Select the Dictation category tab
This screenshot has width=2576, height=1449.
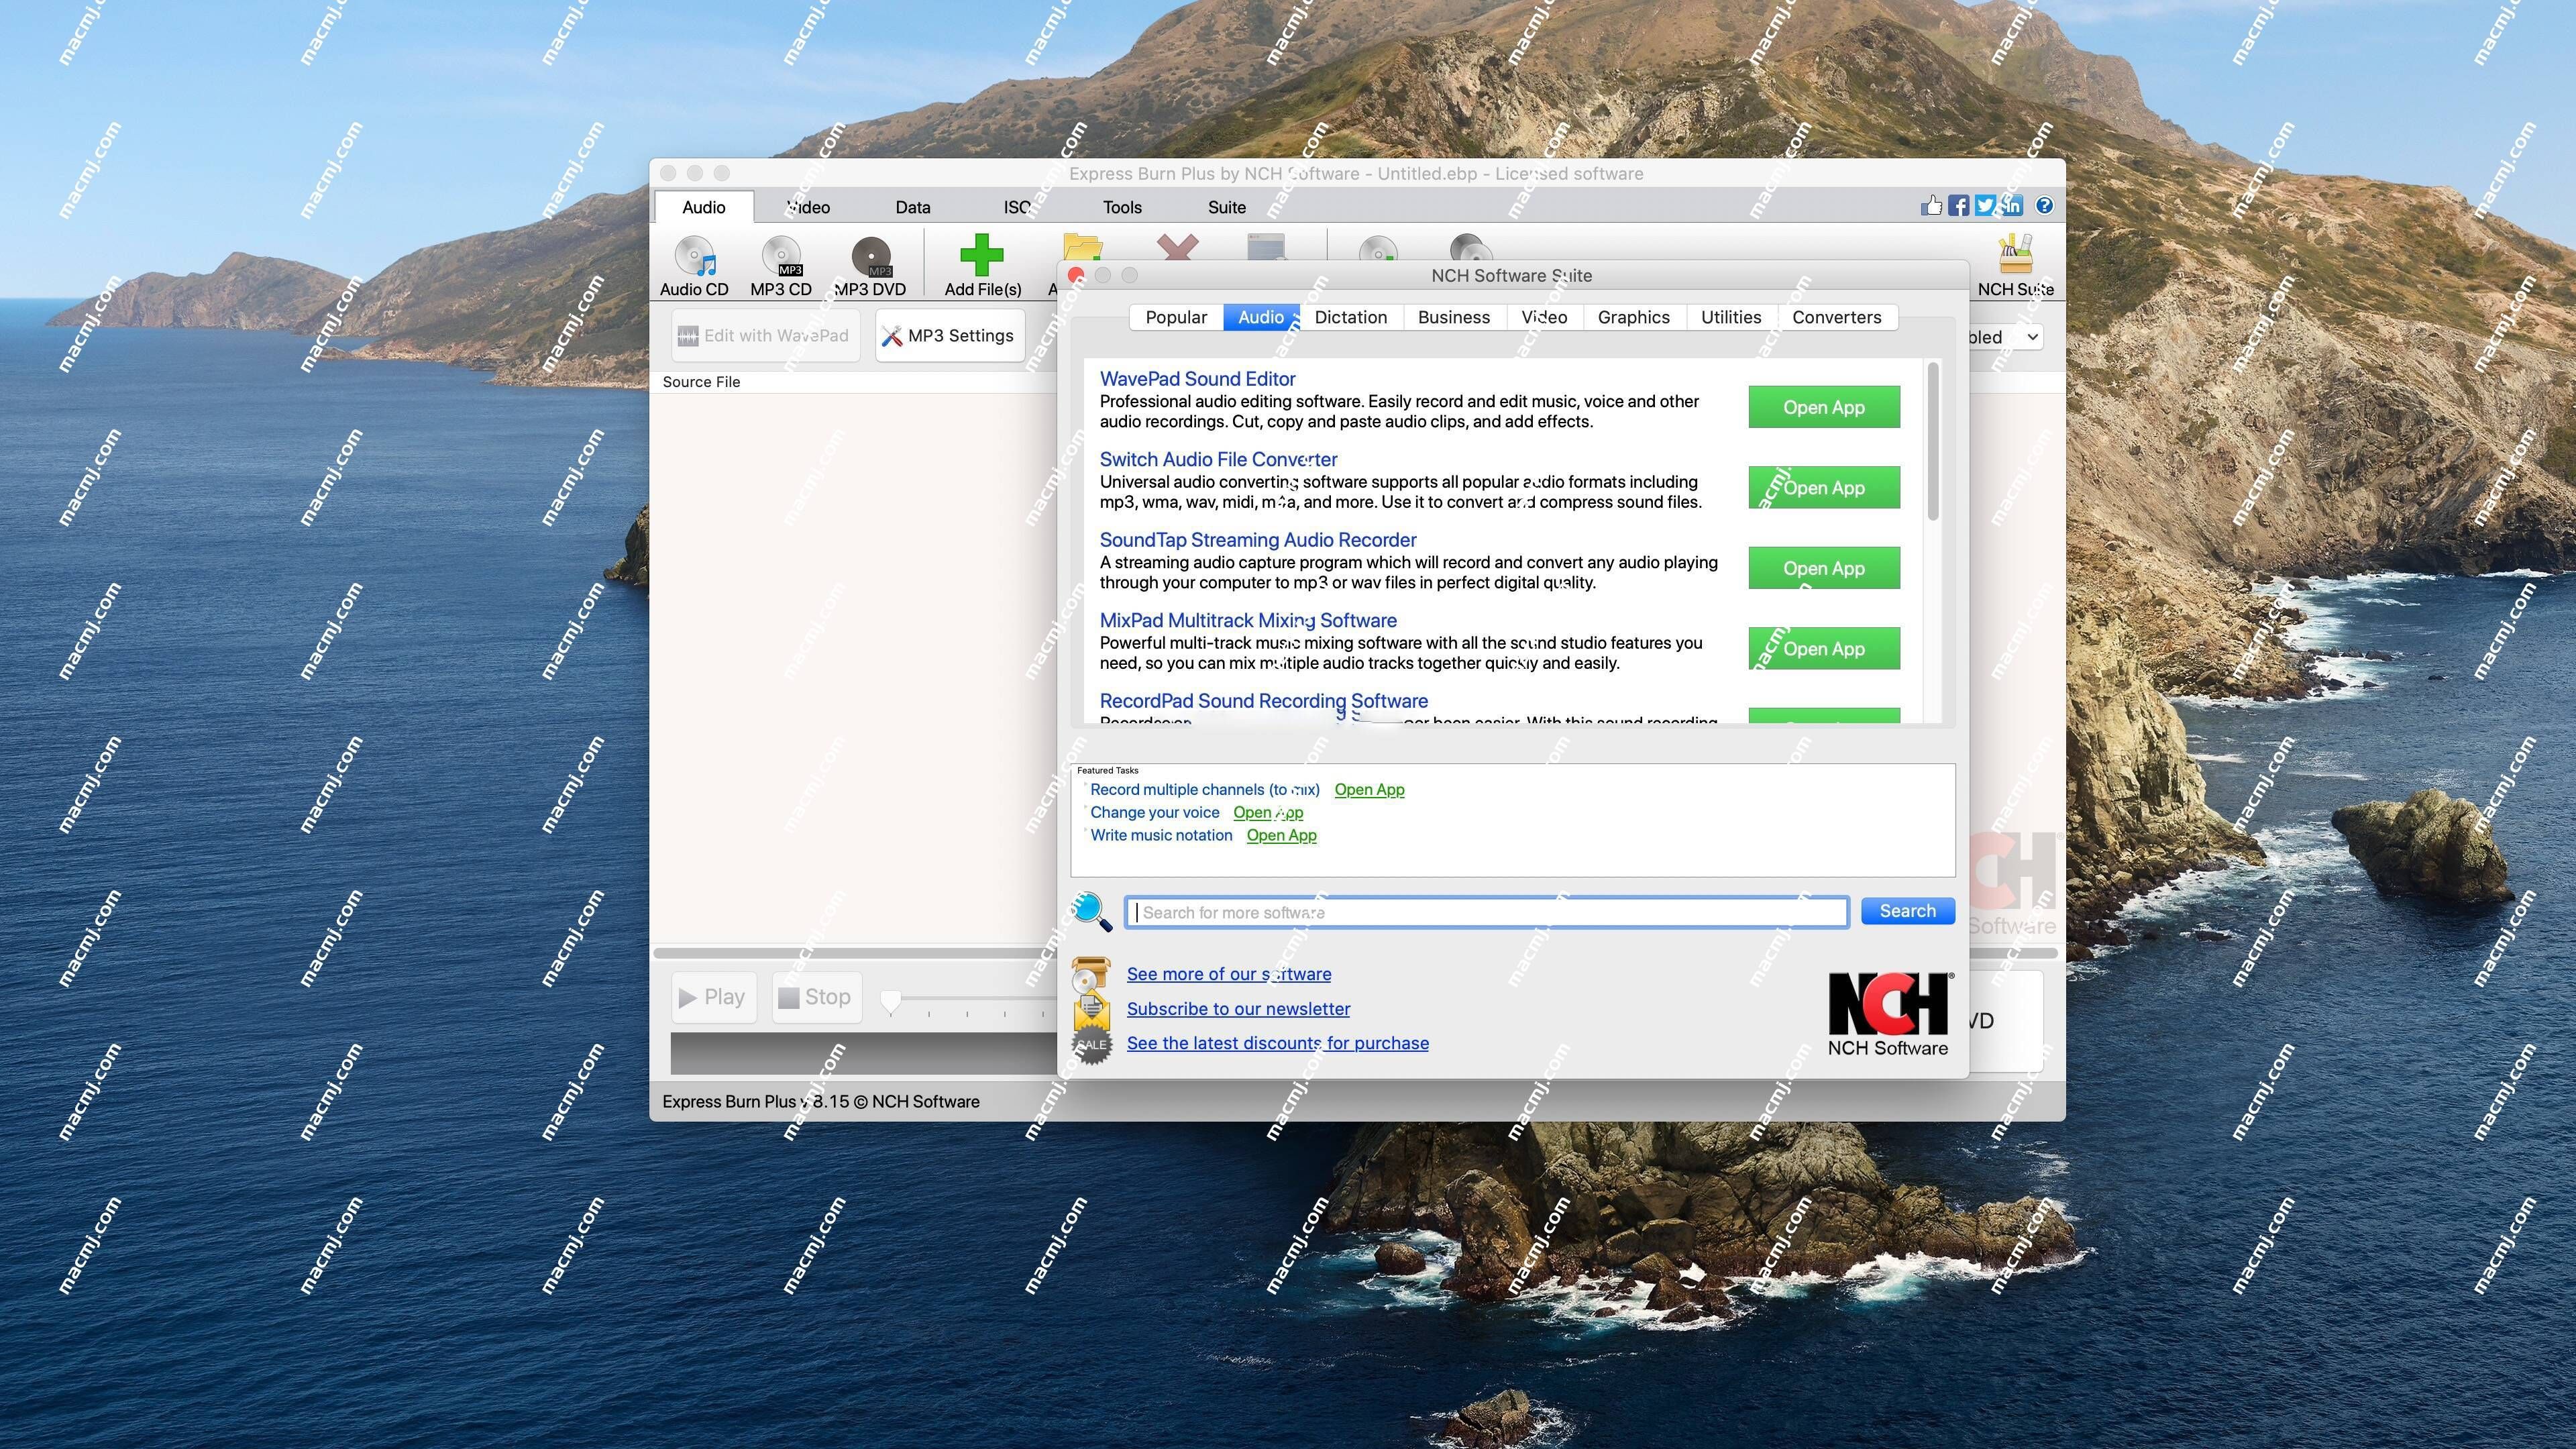[1350, 317]
